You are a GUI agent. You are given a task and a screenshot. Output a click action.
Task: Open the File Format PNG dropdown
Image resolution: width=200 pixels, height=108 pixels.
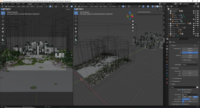tap(190, 95)
